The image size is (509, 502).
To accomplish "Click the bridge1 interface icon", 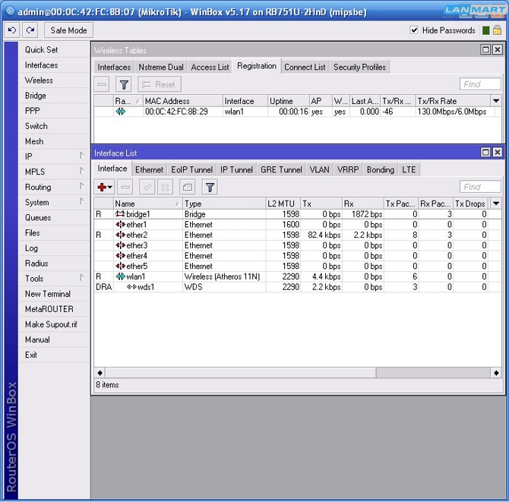I will (x=120, y=214).
